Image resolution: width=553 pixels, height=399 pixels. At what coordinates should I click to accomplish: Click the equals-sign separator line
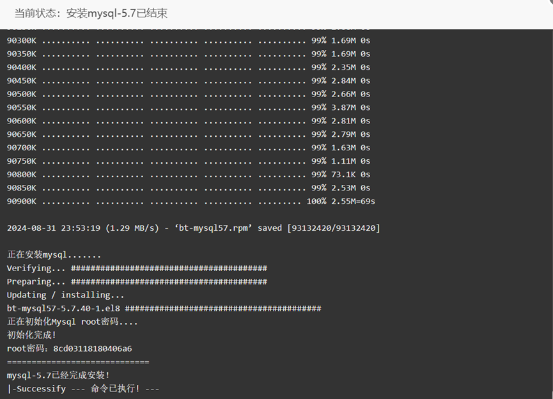(78, 362)
